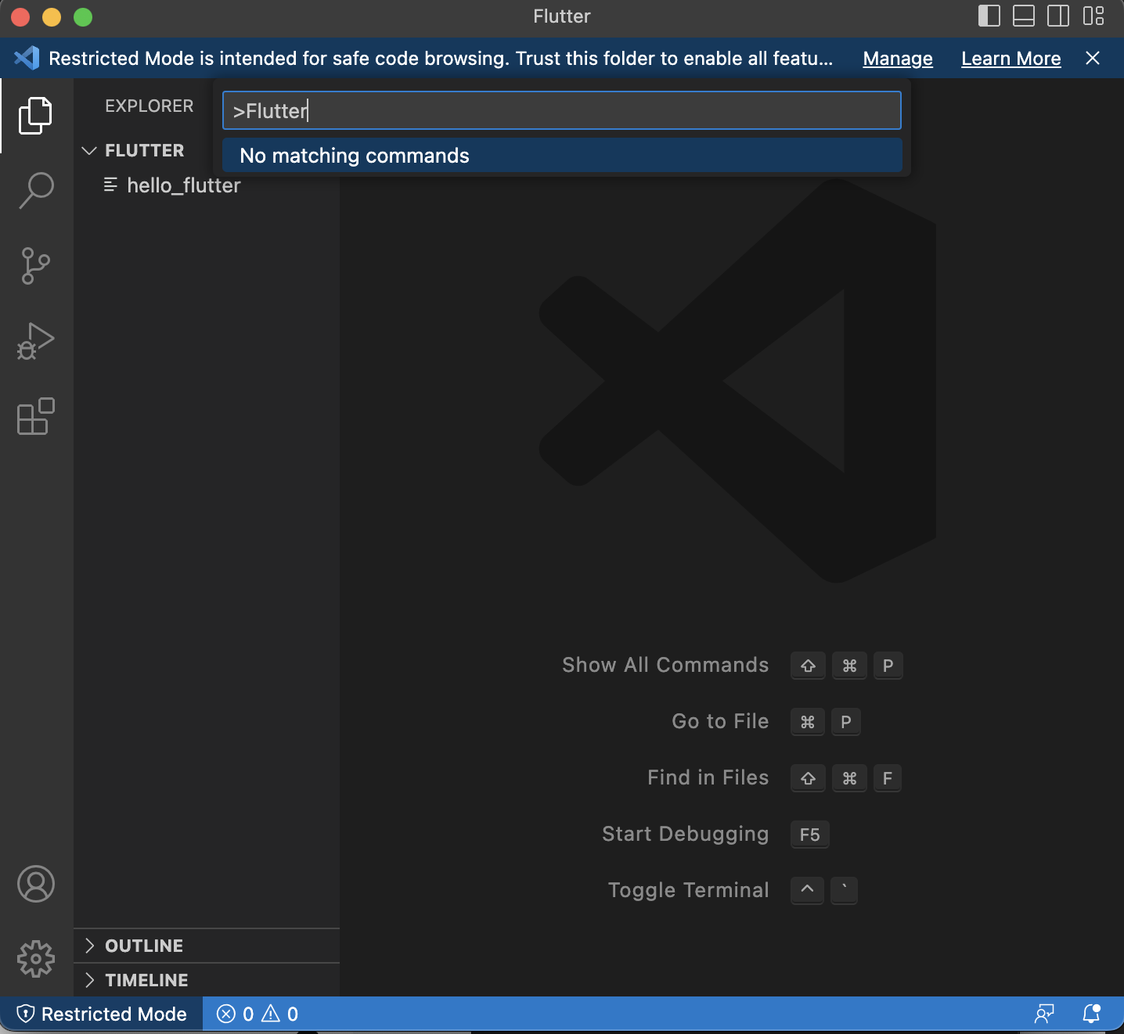Open the hello_flutter file

172,185
